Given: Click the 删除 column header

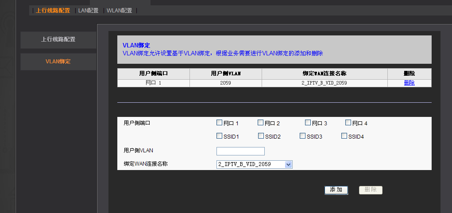Looking at the screenshot, I should coord(410,74).
